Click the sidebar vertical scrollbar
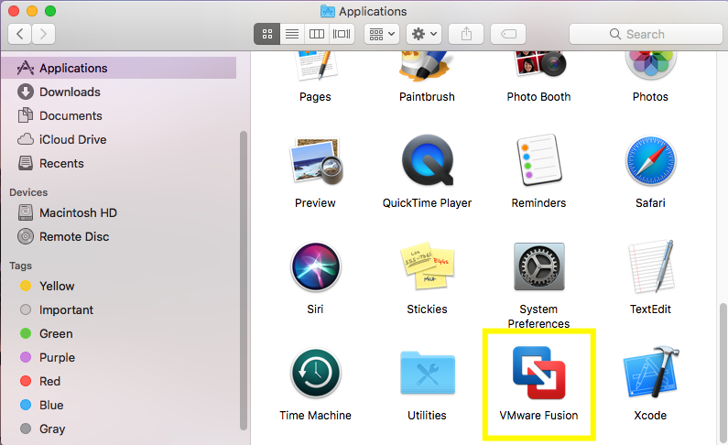The height and width of the screenshot is (445, 728). (244, 281)
